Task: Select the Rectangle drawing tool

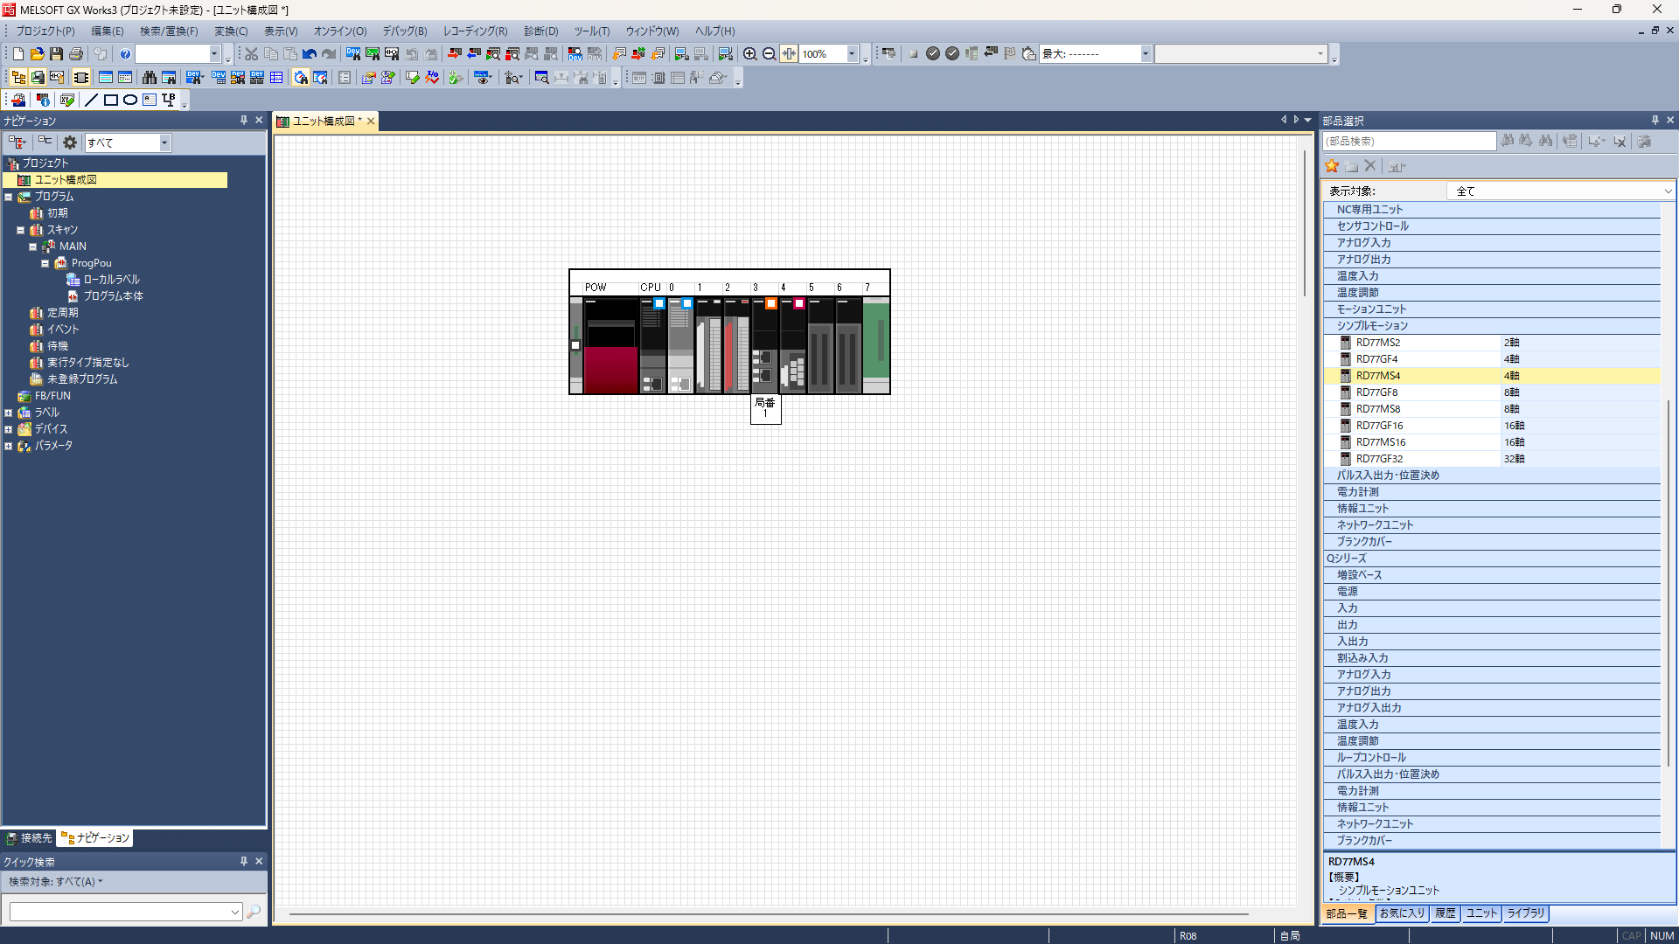Action: 111,101
